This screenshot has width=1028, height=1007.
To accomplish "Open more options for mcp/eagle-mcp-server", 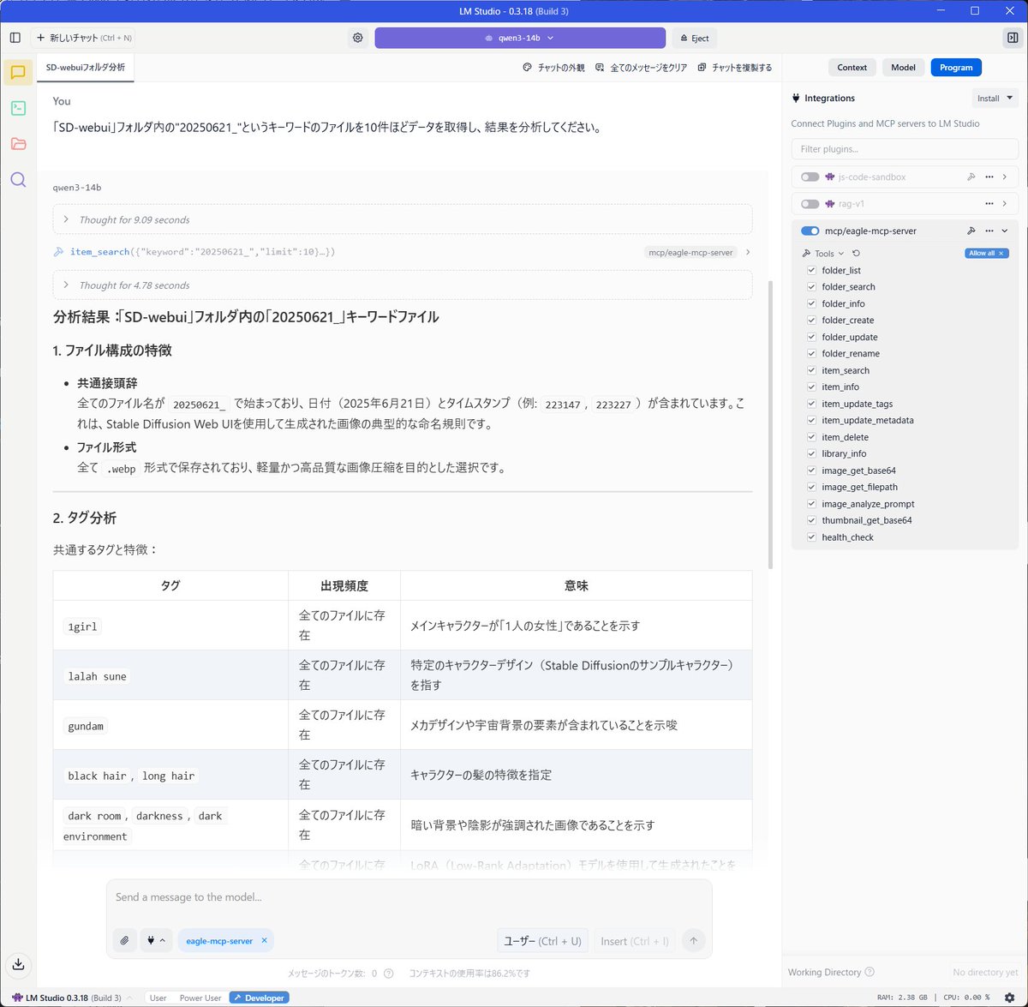I will point(989,231).
